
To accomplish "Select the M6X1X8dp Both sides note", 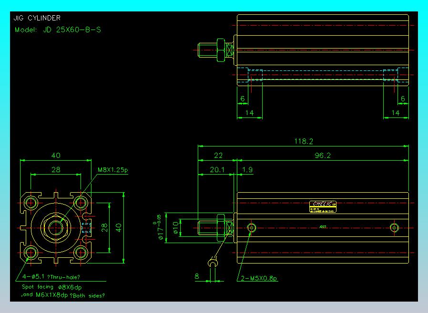I will point(63,295).
